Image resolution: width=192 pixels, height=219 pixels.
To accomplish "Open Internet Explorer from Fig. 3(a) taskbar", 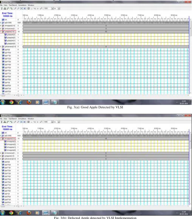I will pyautogui.click(x=20, y=102).
